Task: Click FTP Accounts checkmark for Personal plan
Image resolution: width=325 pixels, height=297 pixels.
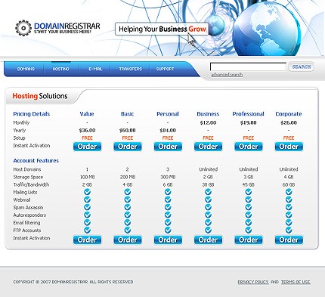Action: [168, 230]
